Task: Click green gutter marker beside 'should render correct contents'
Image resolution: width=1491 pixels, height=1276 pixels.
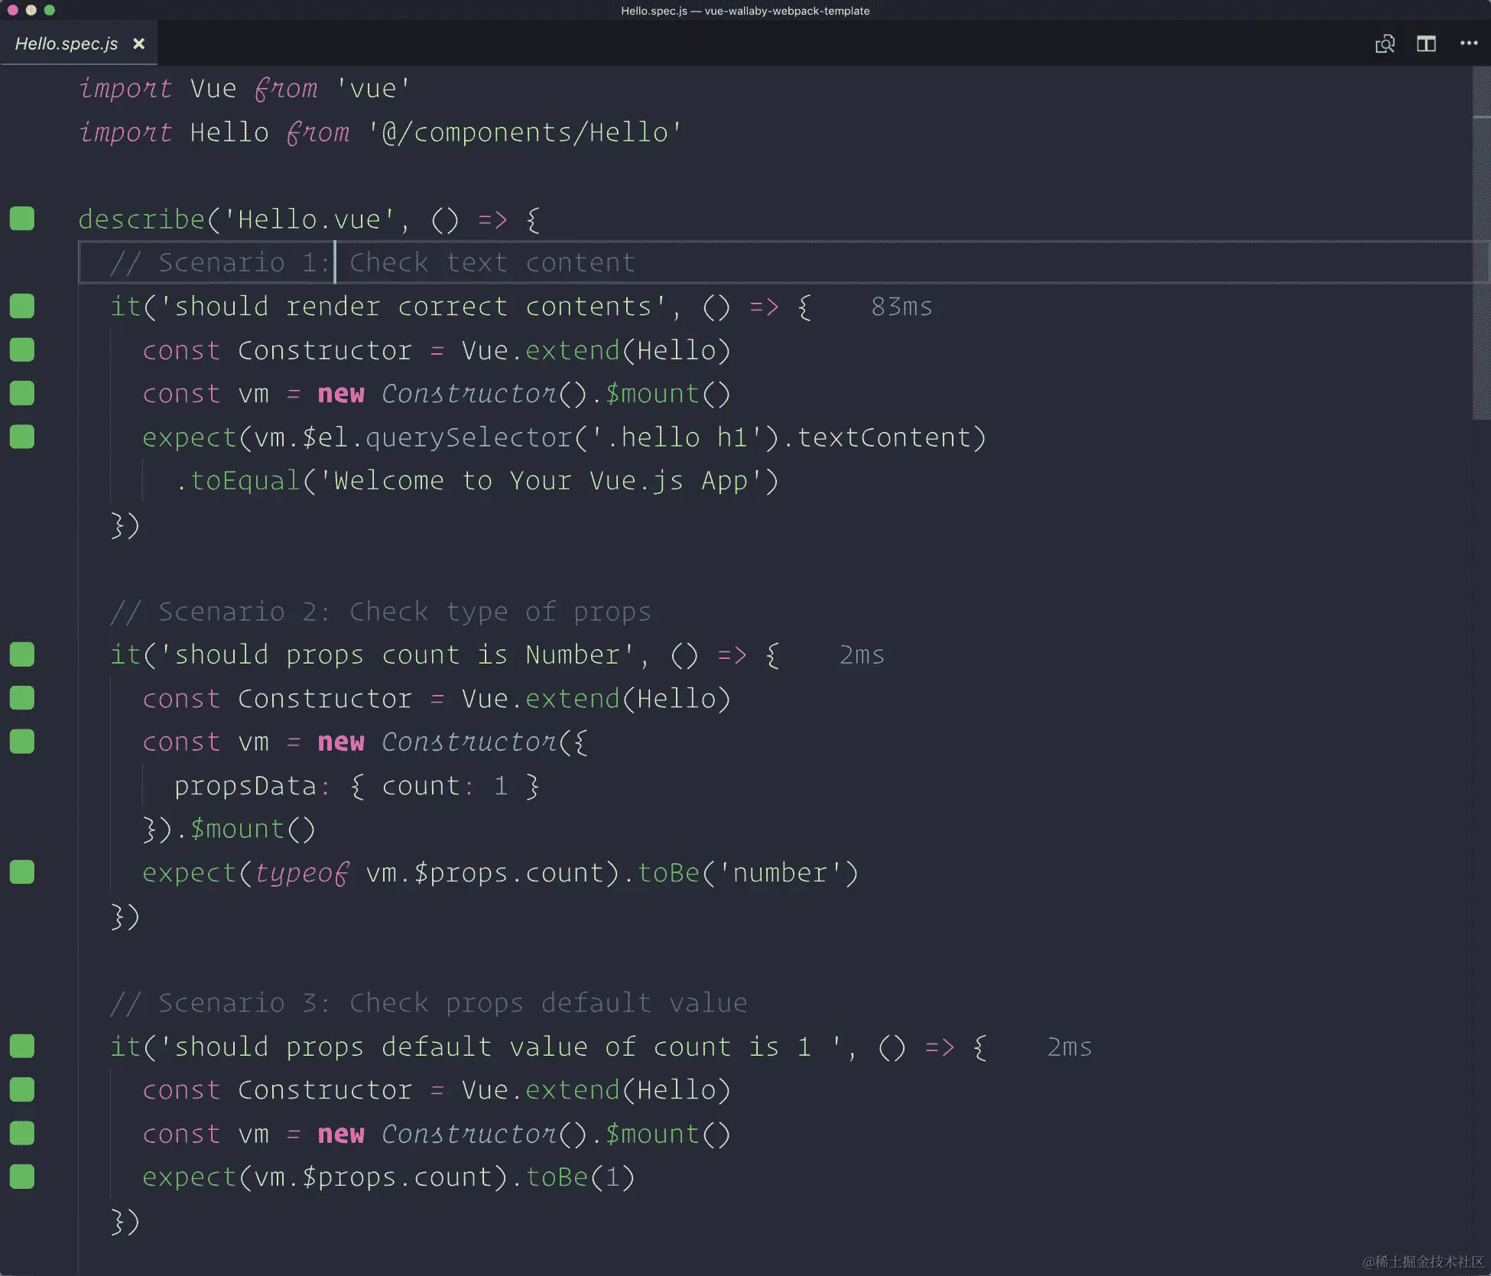Action: [22, 306]
